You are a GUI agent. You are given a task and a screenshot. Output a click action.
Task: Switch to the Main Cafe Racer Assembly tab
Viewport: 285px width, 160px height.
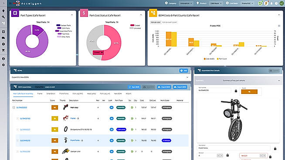tap(23, 93)
